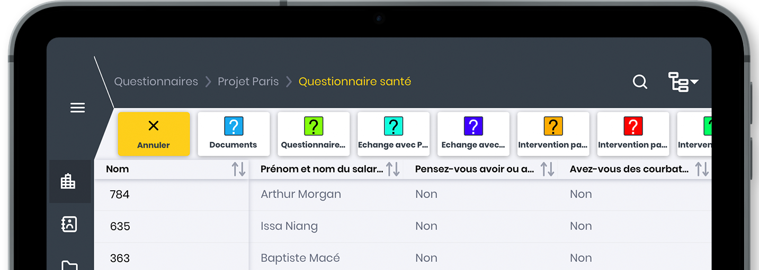Open the hamburger menu

tap(78, 108)
